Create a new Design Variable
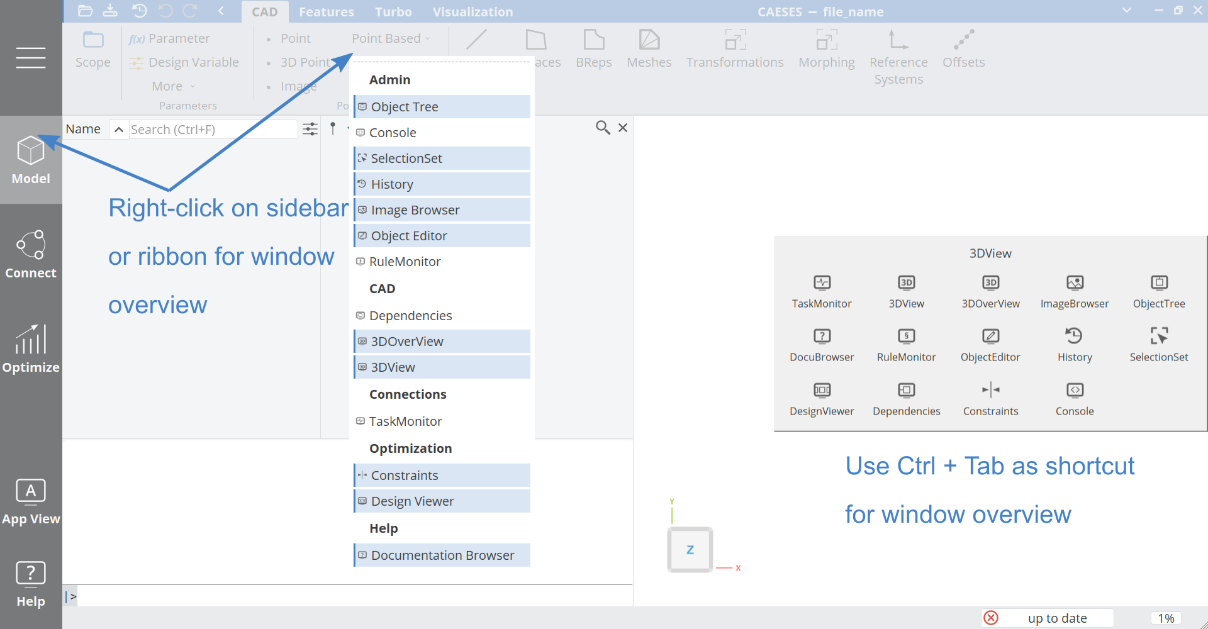1208x629 pixels. point(184,62)
